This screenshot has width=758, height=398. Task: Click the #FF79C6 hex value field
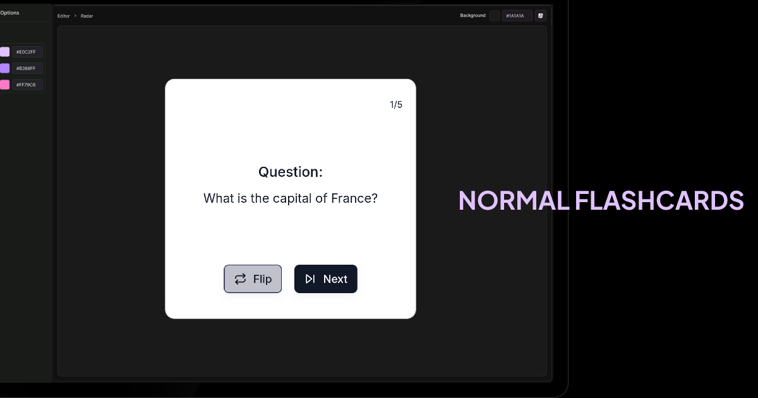pos(27,85)
